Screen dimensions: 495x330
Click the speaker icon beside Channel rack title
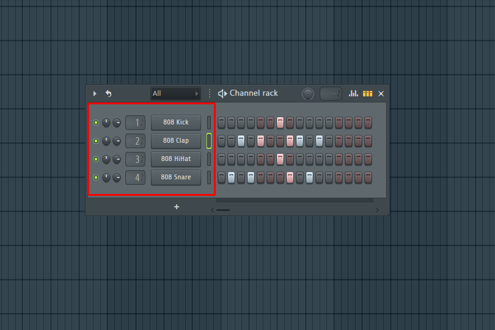pos(222,93)
